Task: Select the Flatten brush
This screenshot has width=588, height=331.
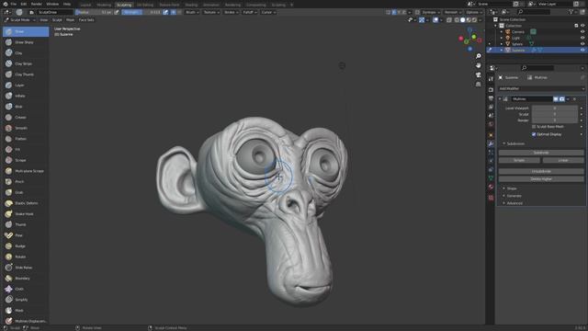Action: pos(26,139)
